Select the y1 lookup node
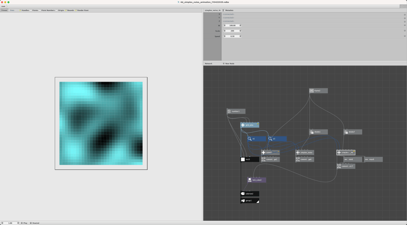Image resolution: width=407 pixels, height=225 pixels. pos(277,139)
